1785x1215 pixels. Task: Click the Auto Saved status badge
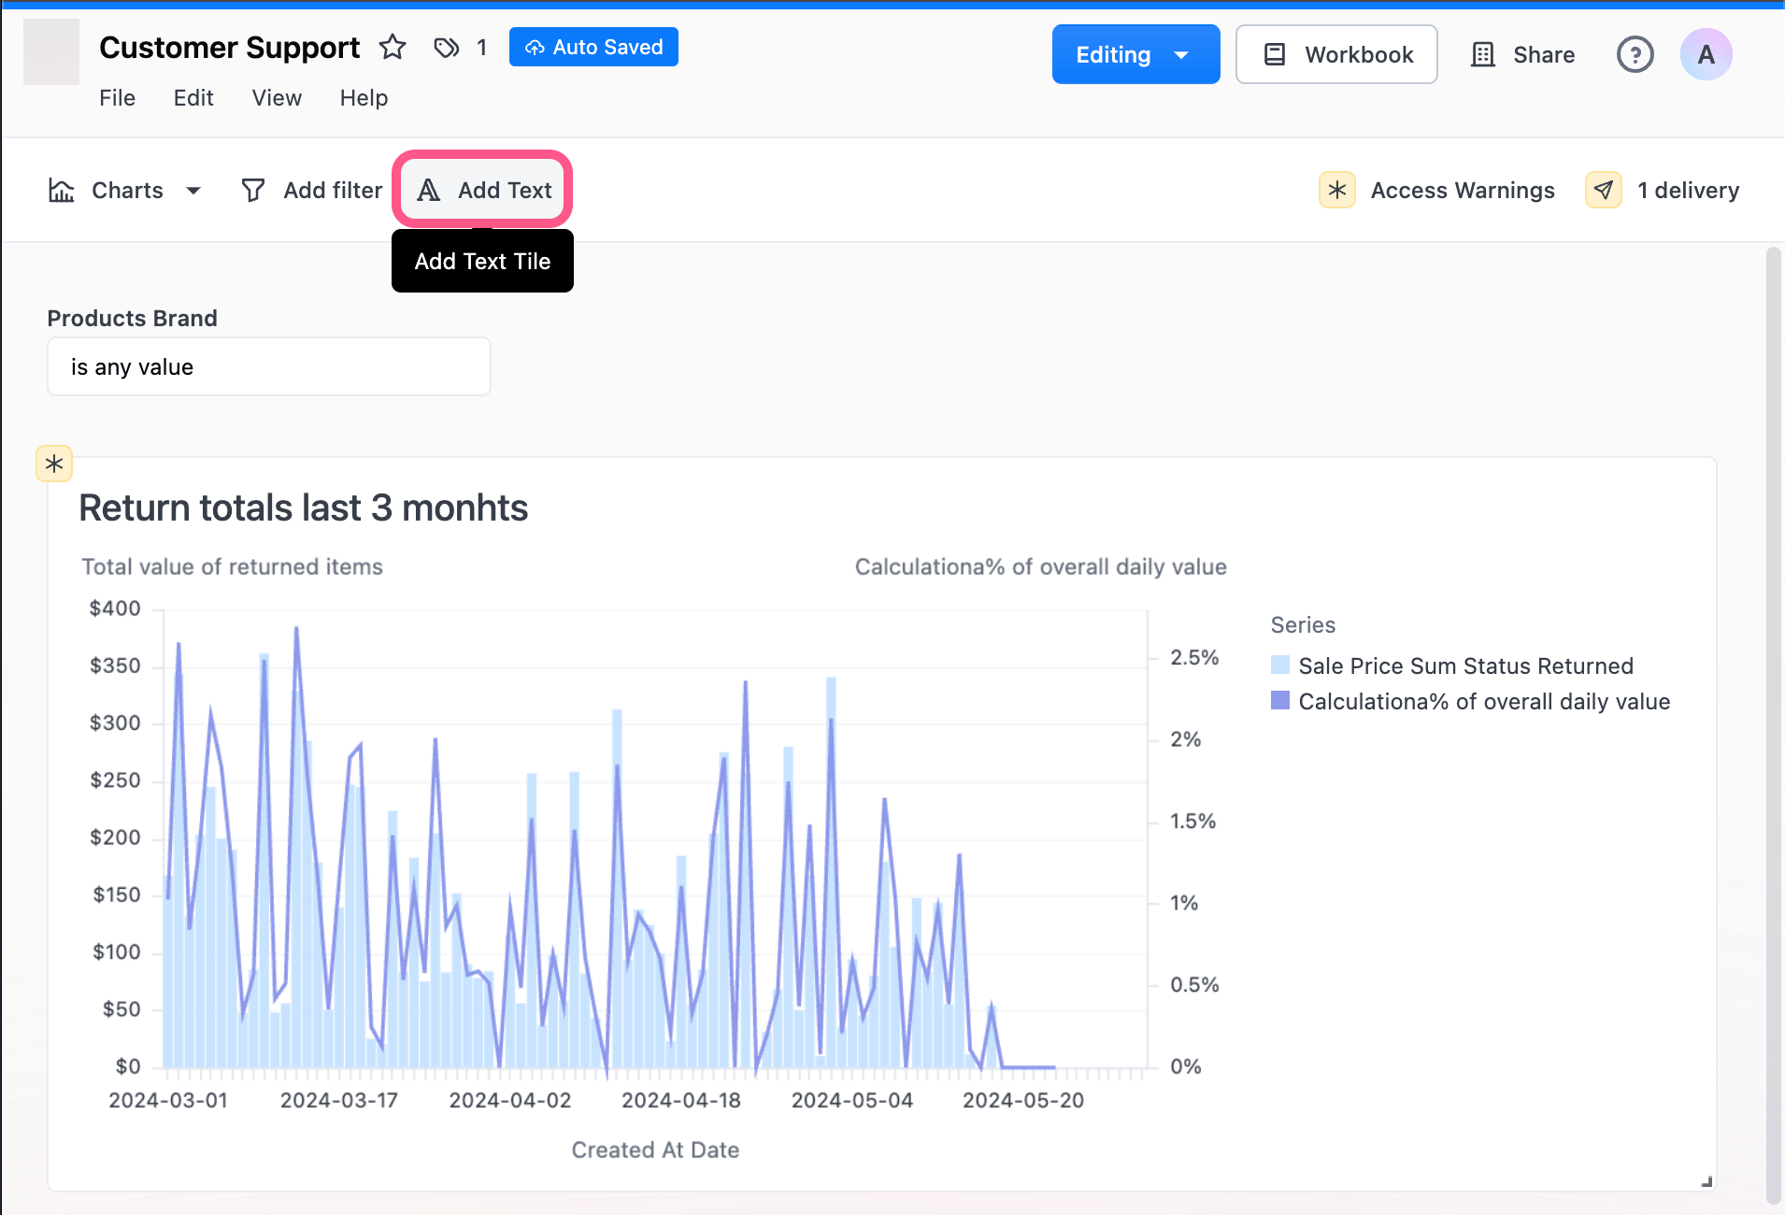(593, 47)
